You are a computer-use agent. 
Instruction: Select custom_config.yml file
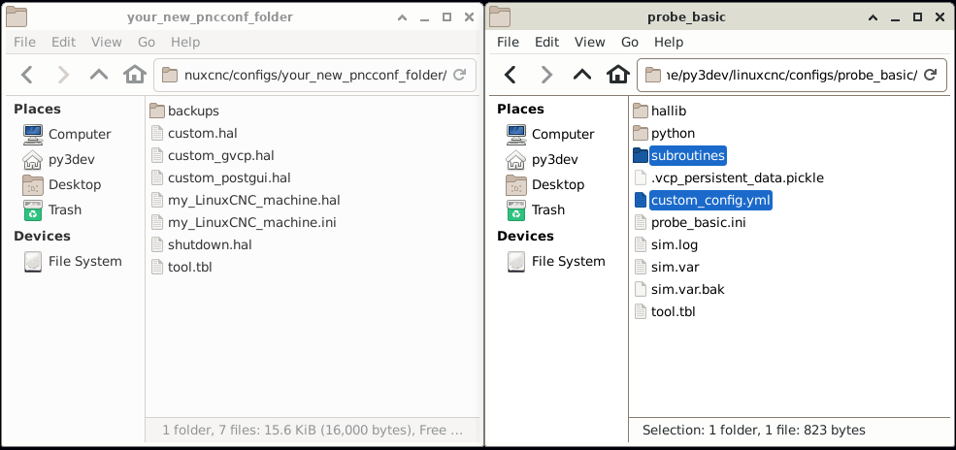click(x=703, y=200)
